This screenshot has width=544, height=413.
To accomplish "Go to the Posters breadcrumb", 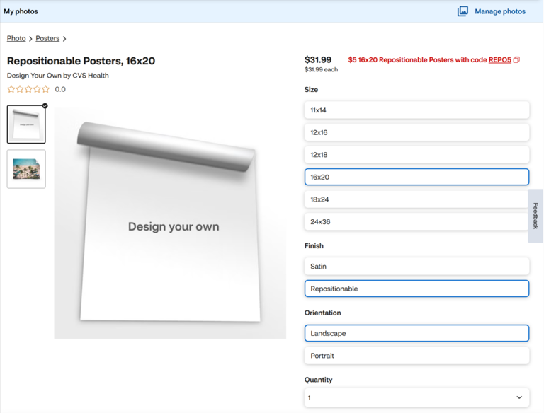I will point(47,38).
